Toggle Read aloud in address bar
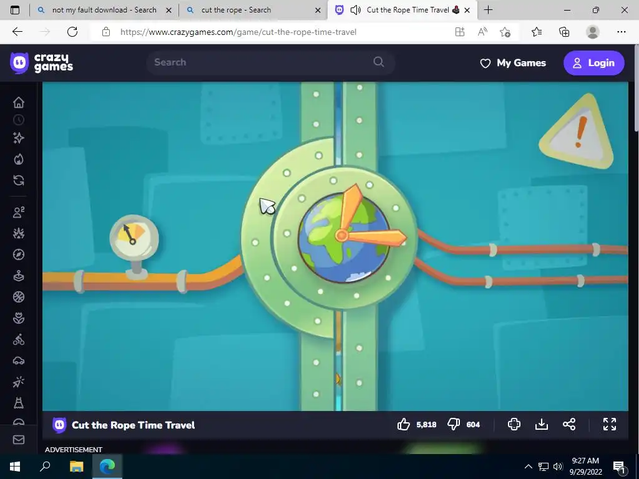The width and height of the screenshot is (639, 479). pos(482,32)
